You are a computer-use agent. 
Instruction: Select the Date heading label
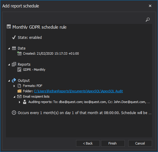pyautogui.click(x=22, y=48)
